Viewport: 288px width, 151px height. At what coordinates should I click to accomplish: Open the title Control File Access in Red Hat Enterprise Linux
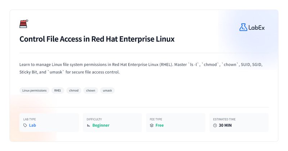97,39
